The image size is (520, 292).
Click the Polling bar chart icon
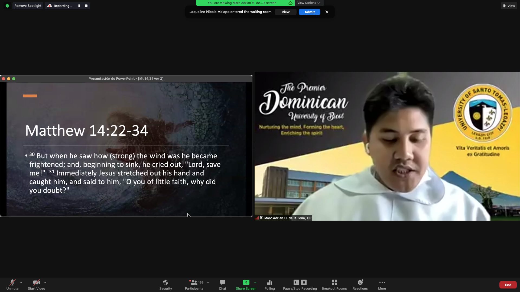[269, 283]
